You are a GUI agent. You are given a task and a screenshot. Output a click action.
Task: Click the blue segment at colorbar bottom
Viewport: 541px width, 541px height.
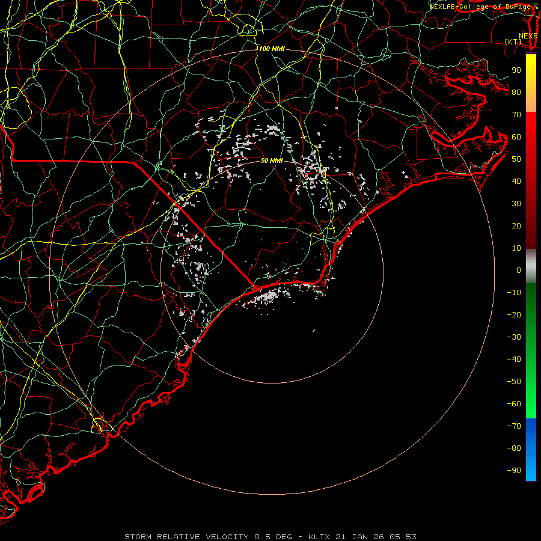(x=531, y=450)
